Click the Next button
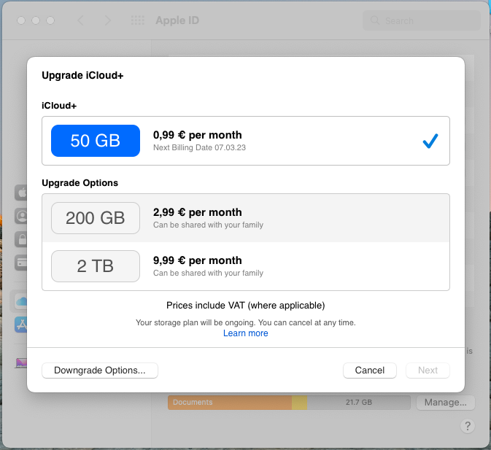 [x=428, y=371]
